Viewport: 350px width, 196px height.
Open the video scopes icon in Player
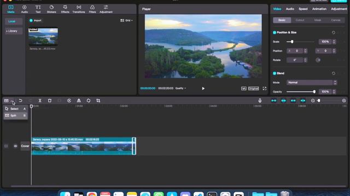pyautogui.click(x=243, y=88)
